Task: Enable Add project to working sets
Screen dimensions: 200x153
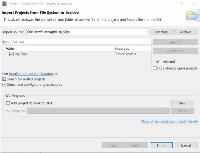Action: click(8, 103)
